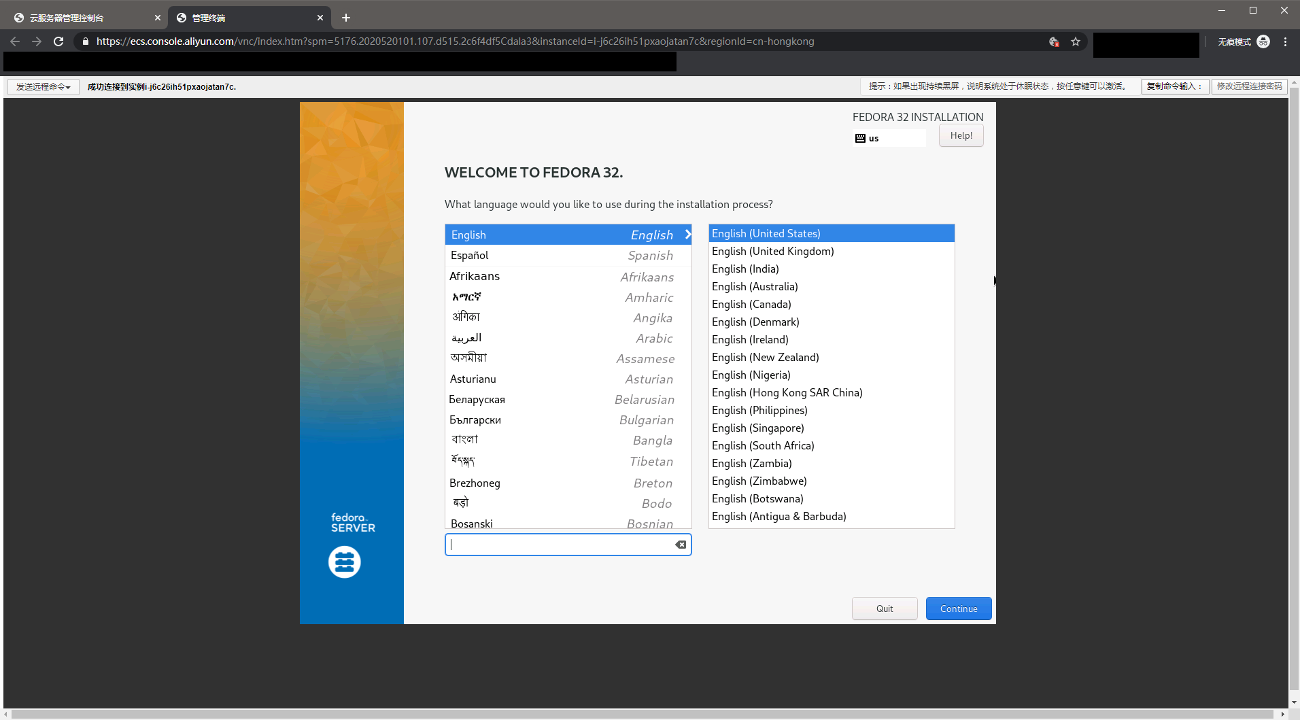Viewport: 1300px width, 720px height.
Task: Choose English (Zambia) locale
Action: coord(832,463)
